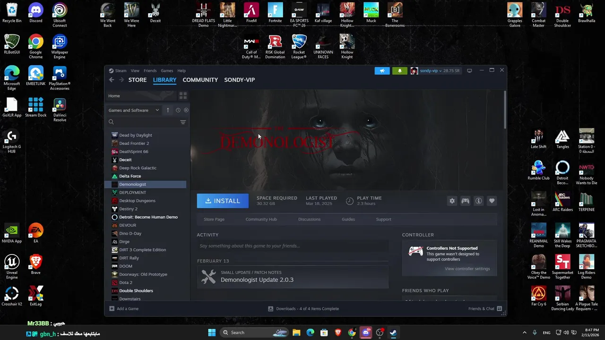Open Demonologist manage gear settings
Image resolution: width=605 pixels, height=340 pixels.
452,201
